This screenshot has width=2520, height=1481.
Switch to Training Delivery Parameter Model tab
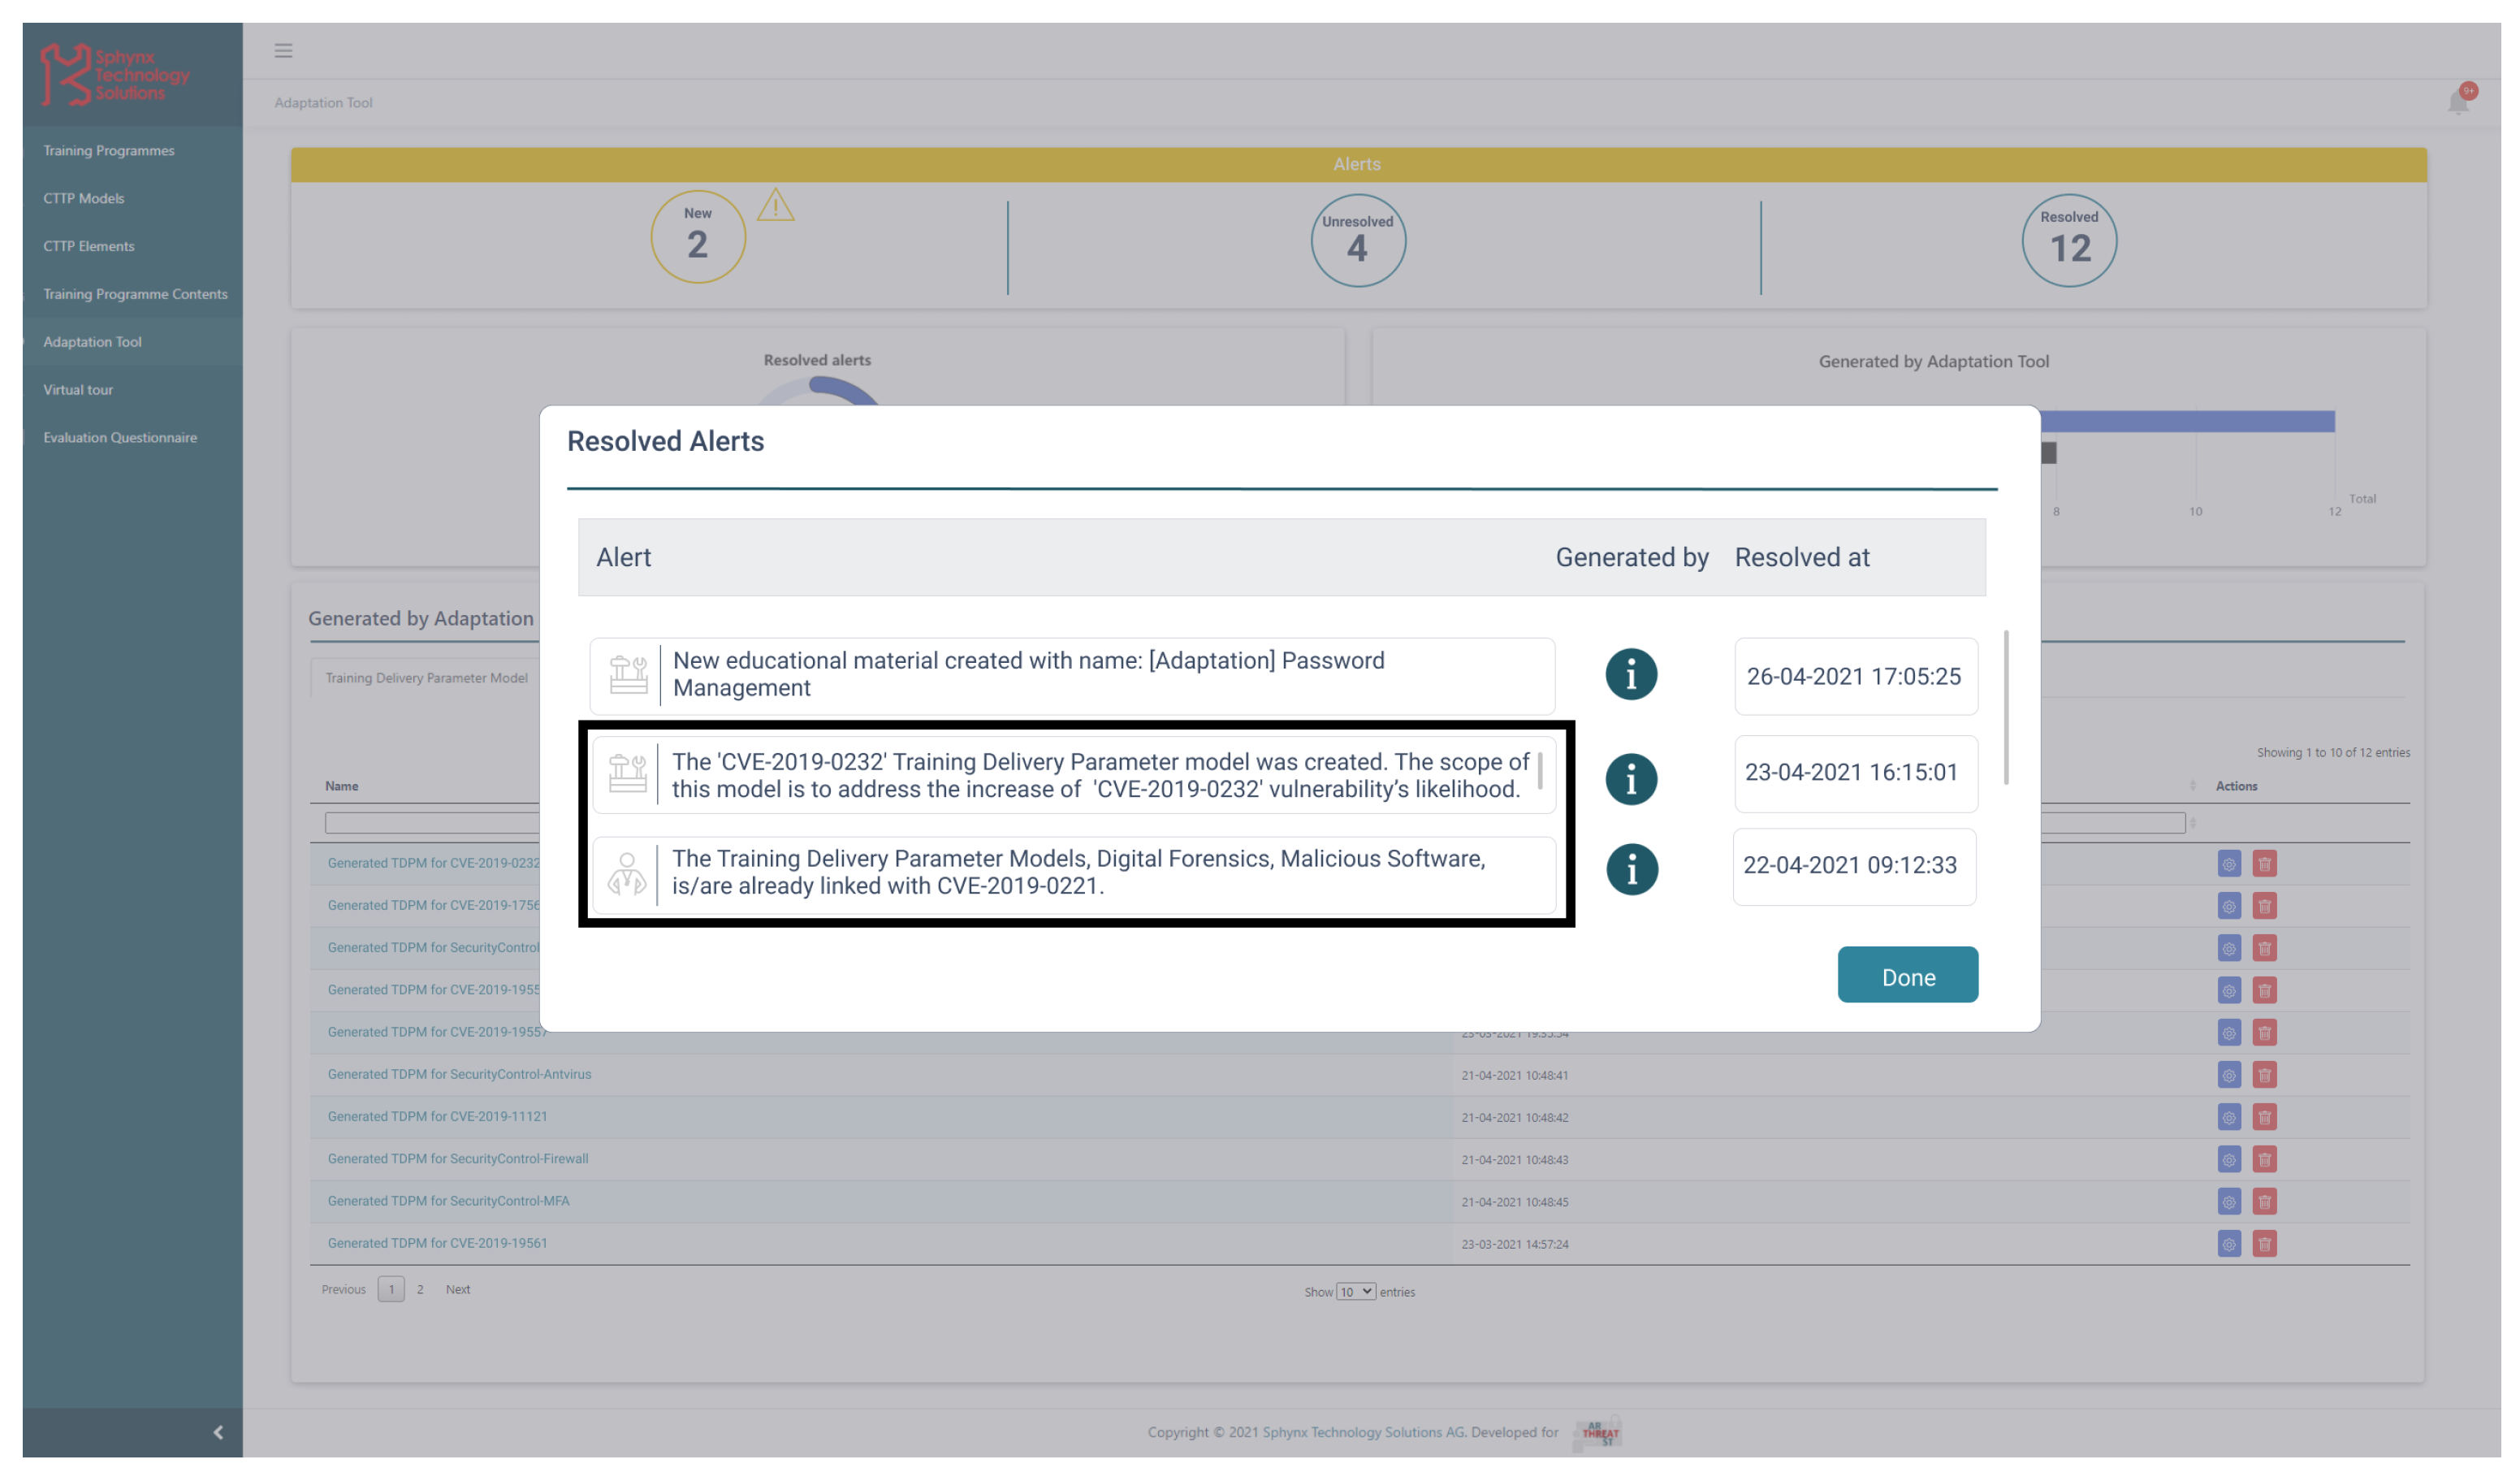(427, 678)
